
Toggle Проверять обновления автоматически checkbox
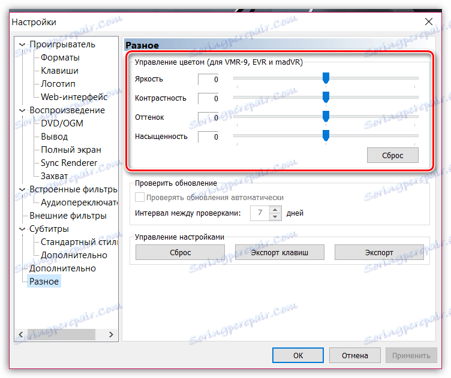click(x=140, y=197)
